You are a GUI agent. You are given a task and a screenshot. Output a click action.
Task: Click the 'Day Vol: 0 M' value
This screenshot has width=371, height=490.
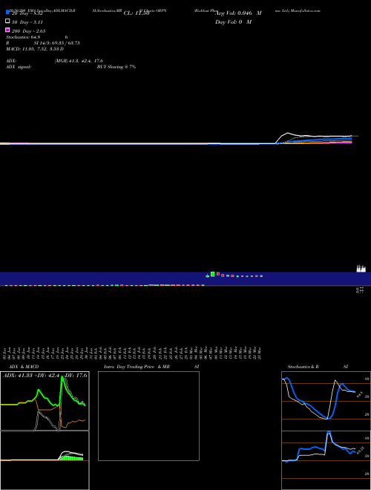[233, 22]
